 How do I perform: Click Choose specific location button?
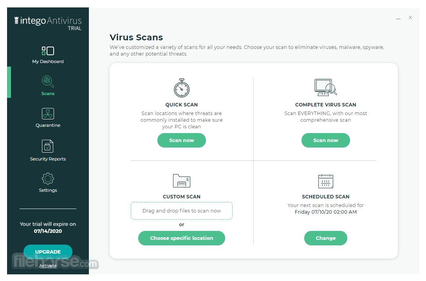182,238
